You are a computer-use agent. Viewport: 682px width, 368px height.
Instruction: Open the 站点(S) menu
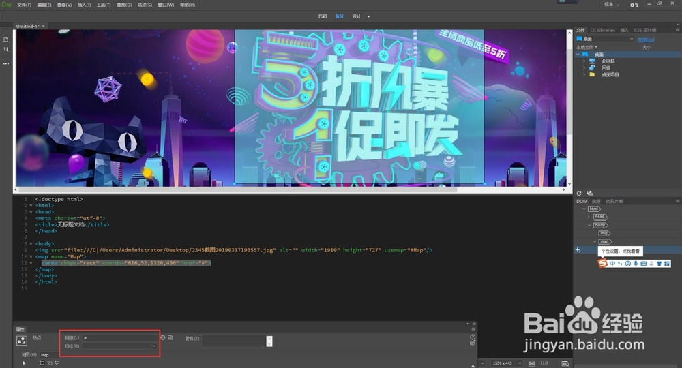[x=145, y=5]
